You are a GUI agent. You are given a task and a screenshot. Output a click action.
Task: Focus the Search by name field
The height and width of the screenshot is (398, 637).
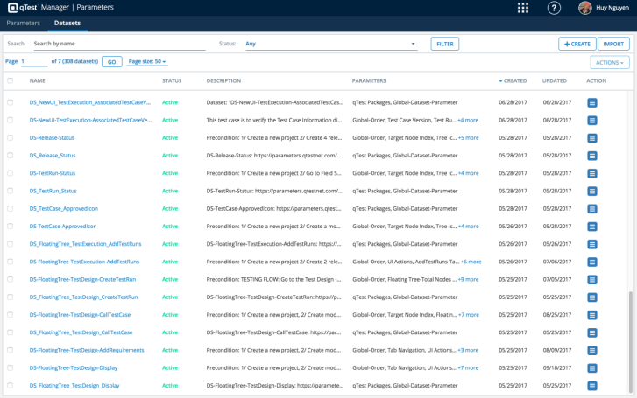tap(118, 44)
